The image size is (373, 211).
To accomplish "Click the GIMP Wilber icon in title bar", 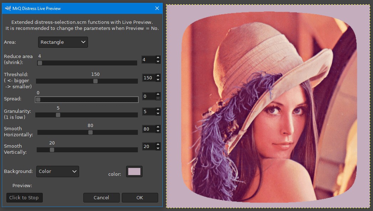I will pos(8,8).
